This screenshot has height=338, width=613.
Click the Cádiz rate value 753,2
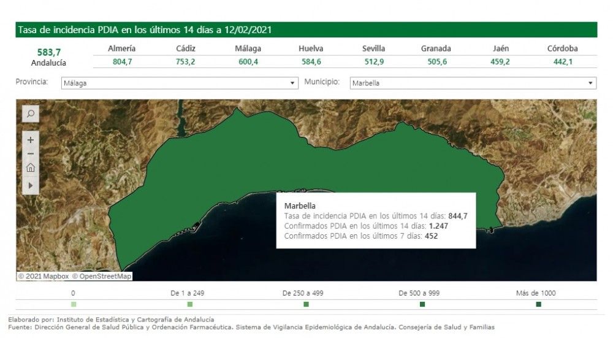pos(185,62)
